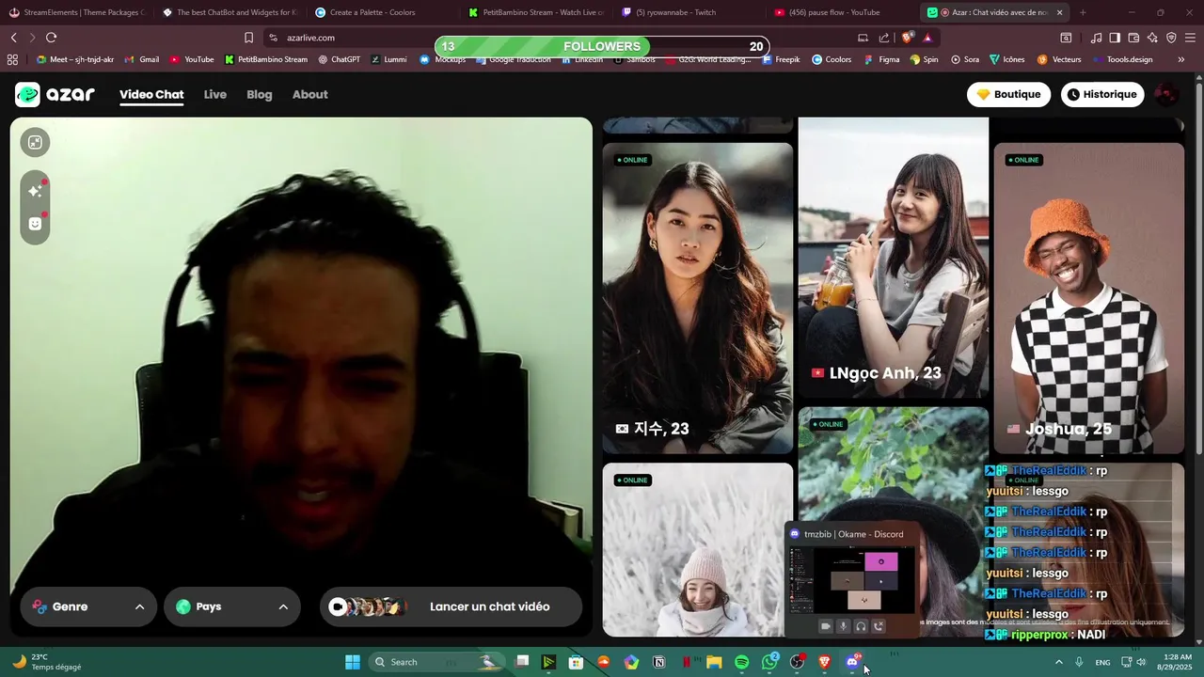Open the Historique button
The width and height of the screenshot is (1204, 677).
[x=1102, y=94]
